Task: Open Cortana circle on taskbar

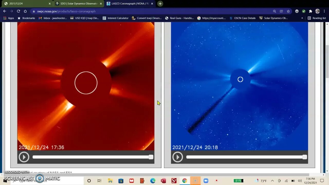Action: pos(89,181)
